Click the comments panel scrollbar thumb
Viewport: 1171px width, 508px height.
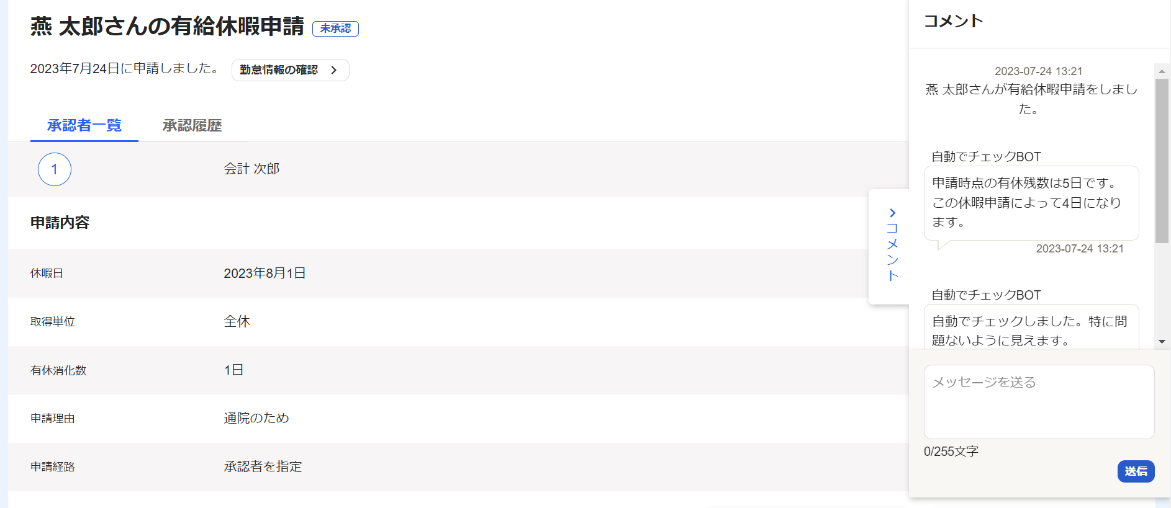[x=1162, y=161]
